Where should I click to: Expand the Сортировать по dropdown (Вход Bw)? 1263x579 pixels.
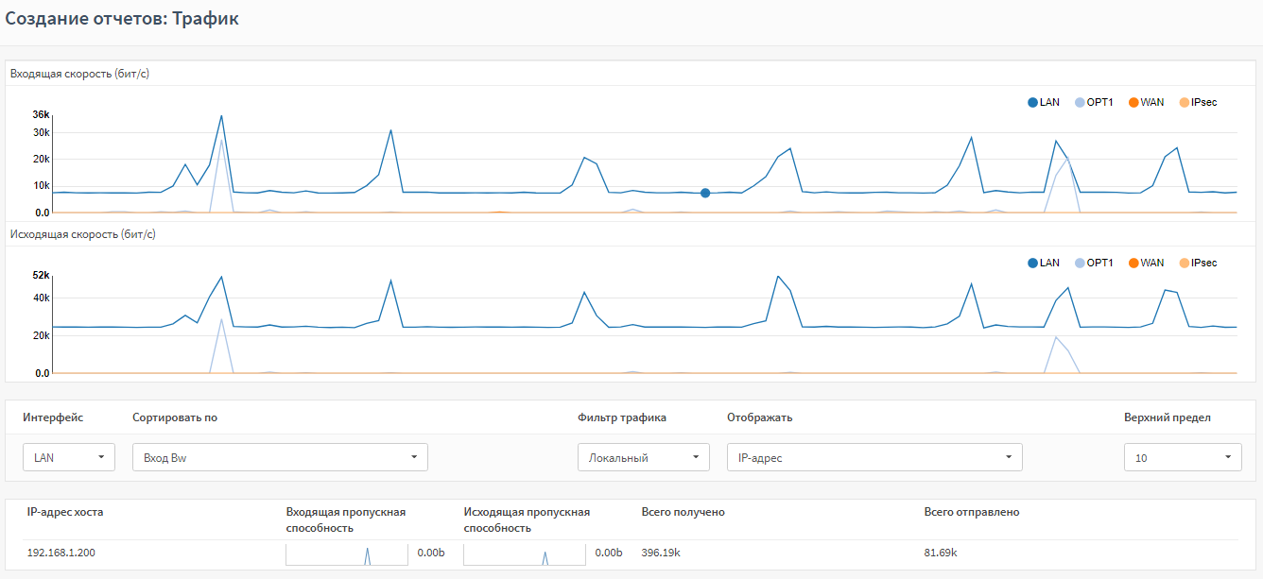(280, 457)
